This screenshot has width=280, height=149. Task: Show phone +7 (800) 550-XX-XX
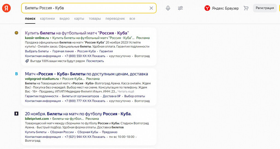pos(85,56)
